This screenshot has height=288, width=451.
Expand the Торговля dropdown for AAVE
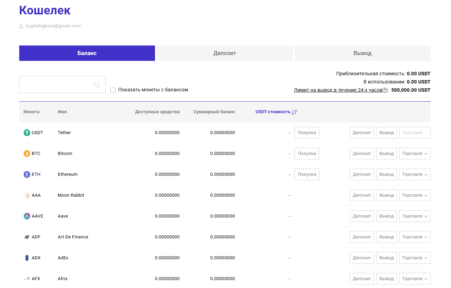coord(415,216)
